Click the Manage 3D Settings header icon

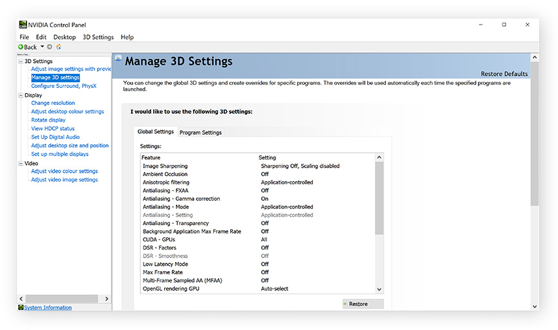(x=118, y=58)
